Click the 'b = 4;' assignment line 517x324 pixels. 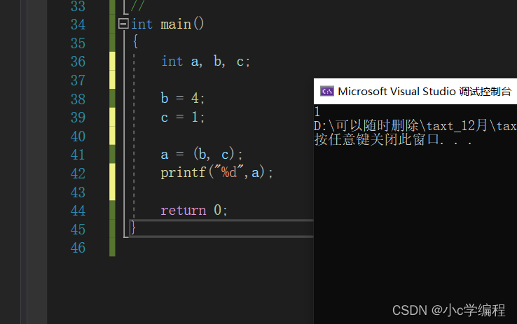point(183,99)
